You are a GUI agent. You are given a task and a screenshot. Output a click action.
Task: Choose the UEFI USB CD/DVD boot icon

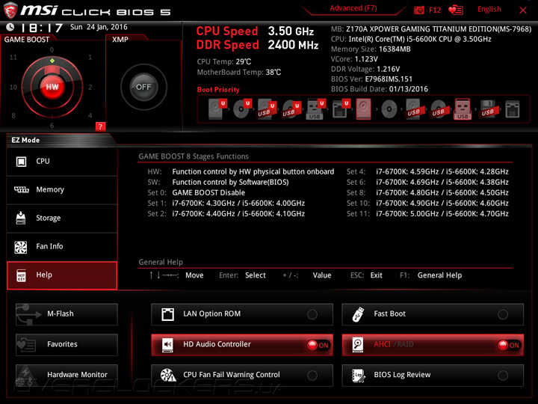(291, 109)
